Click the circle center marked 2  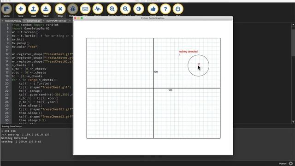coord(199,64)
